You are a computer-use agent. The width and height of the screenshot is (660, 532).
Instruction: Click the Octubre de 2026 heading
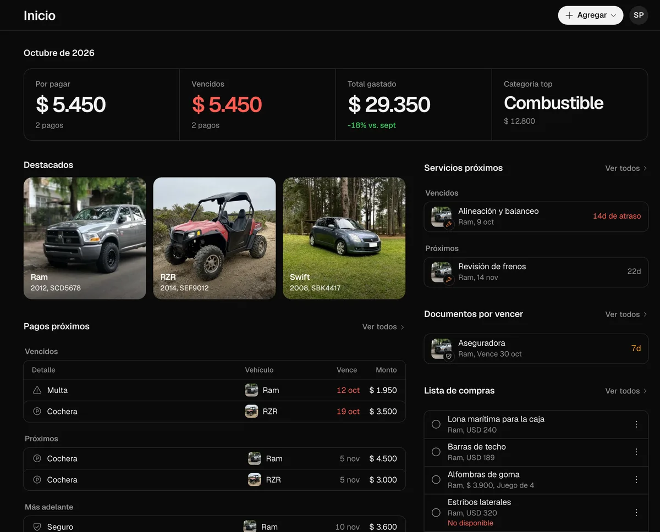(59, 53)
